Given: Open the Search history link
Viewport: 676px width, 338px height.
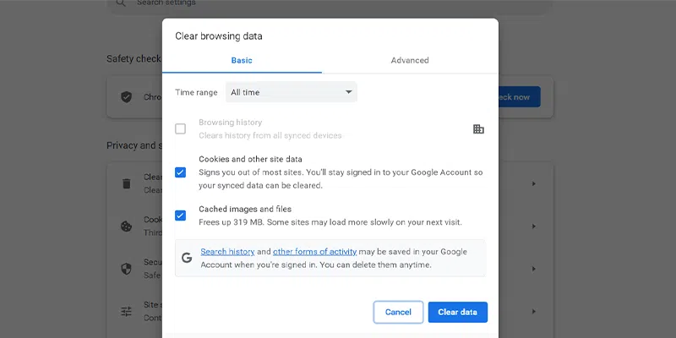Looking at the screenshot, I should pos(227,252).
